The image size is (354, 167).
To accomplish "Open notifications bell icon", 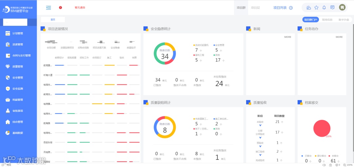I will [324, 8].
